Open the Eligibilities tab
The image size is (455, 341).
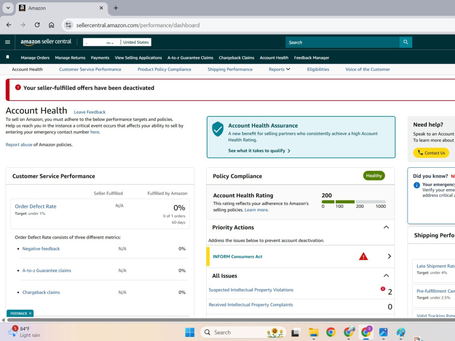click(x=318, y=69)
